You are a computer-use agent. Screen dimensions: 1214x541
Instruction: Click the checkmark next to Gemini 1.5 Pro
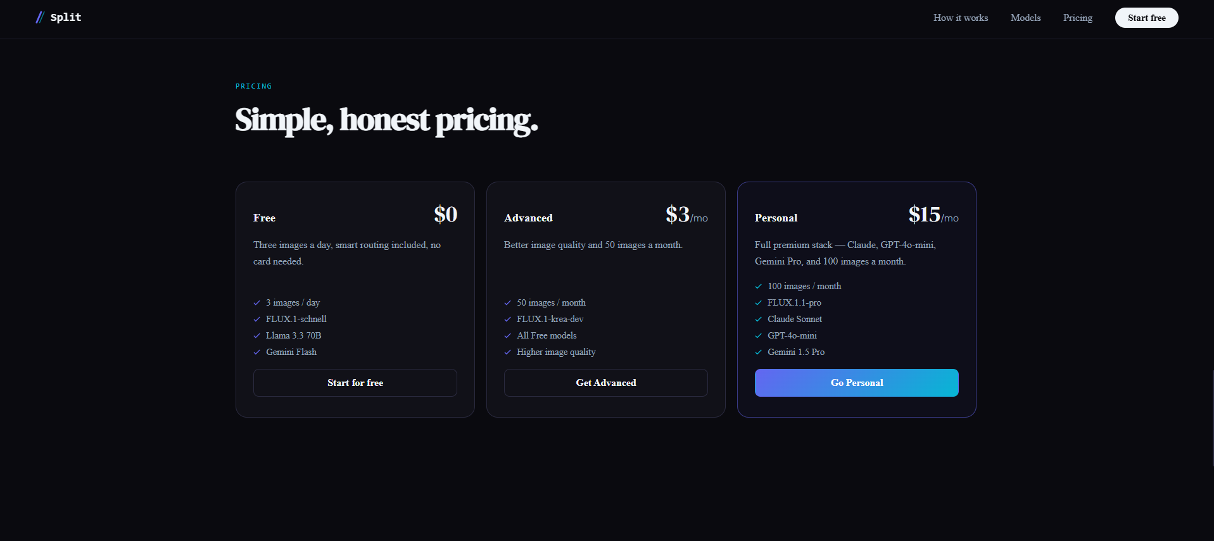pos(757,352)
